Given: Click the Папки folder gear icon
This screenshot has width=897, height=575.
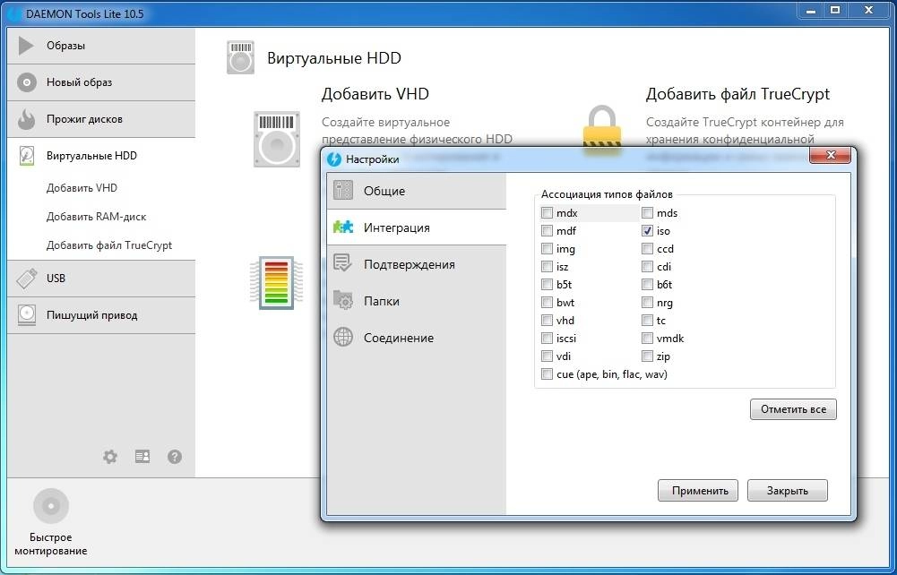Looking at the screenshot, I should tap(343, 300).
